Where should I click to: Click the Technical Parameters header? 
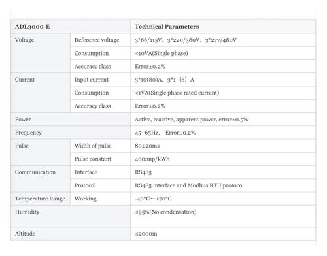coord(167,27)
